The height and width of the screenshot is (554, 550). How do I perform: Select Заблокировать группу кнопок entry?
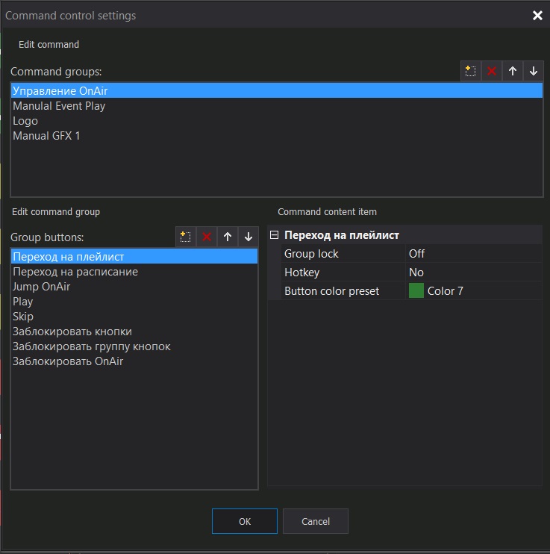click(134, 346)
